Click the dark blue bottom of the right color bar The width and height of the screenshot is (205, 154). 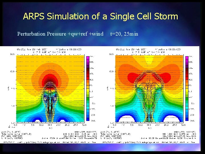[187, 119]
